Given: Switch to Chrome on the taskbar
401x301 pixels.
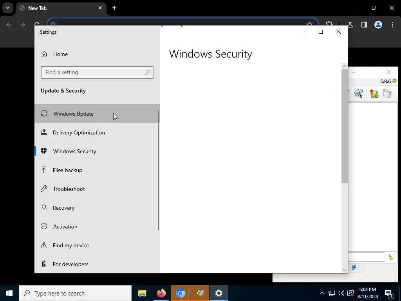Looking at the screenshot, I should tap(180, 293).
